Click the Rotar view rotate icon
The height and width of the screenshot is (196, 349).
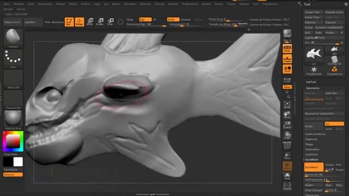(287, 135)
